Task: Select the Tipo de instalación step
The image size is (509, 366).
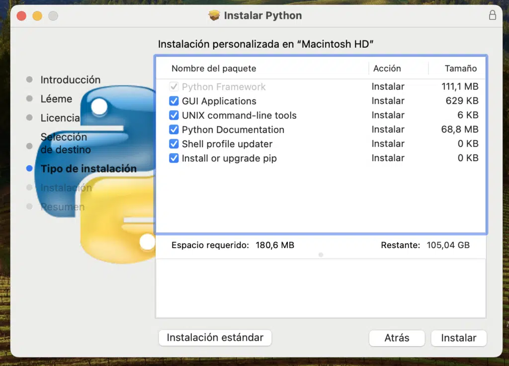Action: pos(88,169)
